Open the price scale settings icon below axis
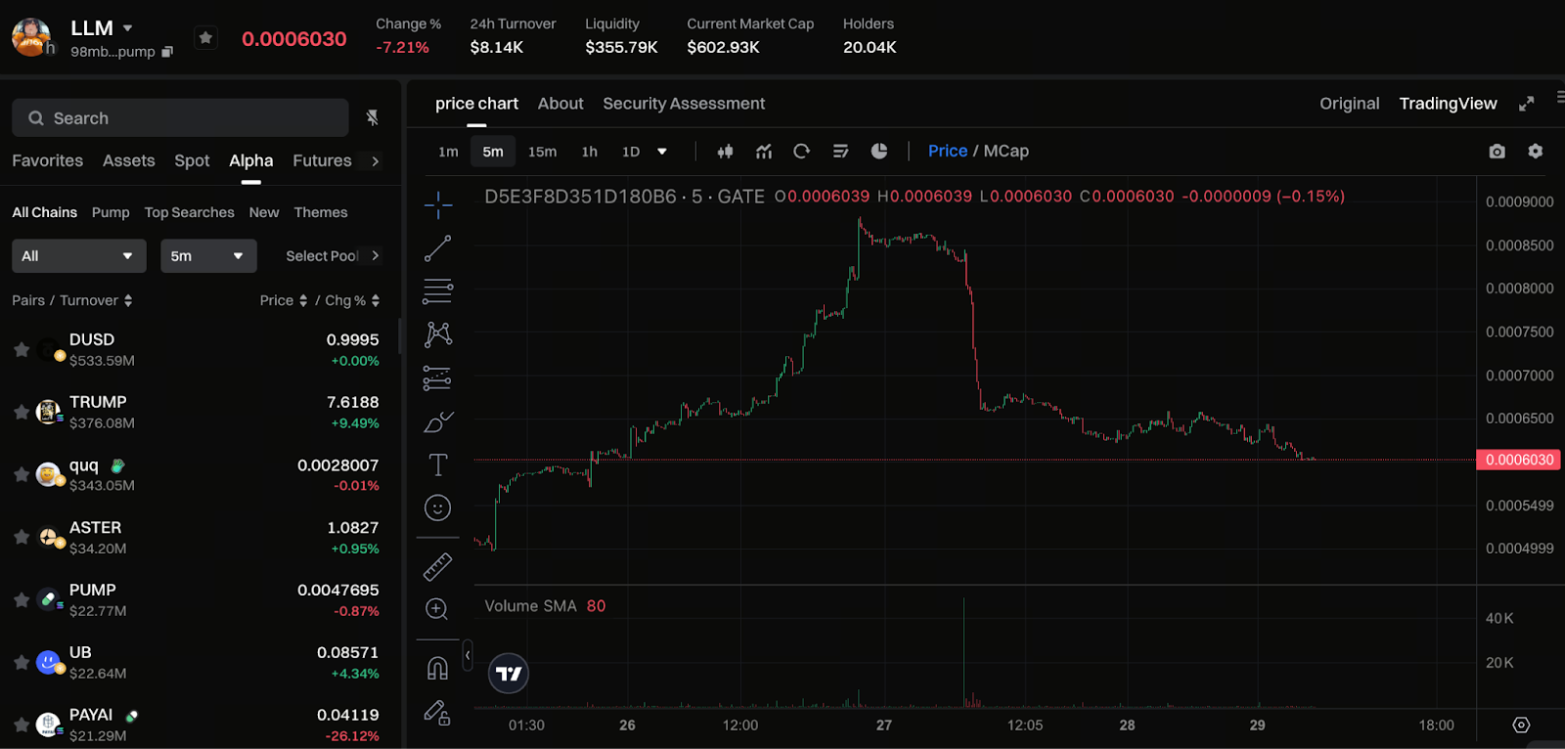Image resolution: width=1565 pixels, height=749 pixels. pyautogui.click(x=1521, y=725)
